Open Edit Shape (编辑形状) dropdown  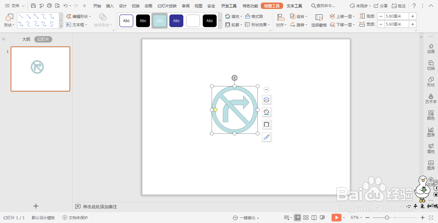coord(79,16)
